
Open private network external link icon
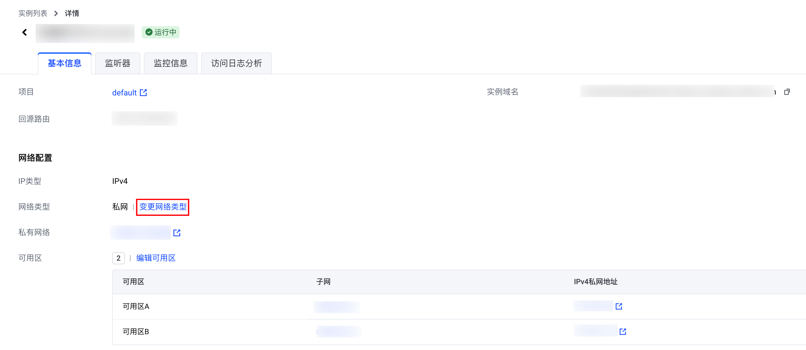(x=177, y=233)
